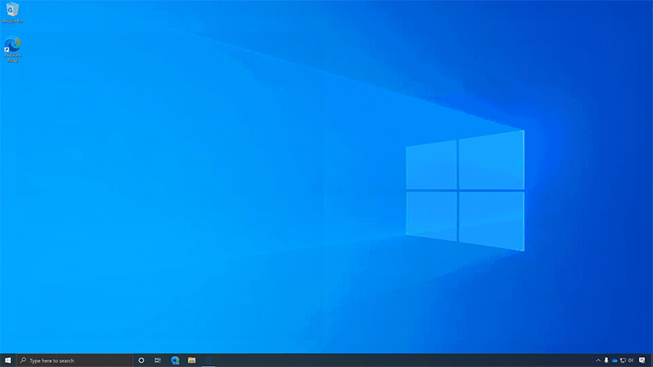Open Task View from the taskbar

pyautogui.click(x=158, y=360)
